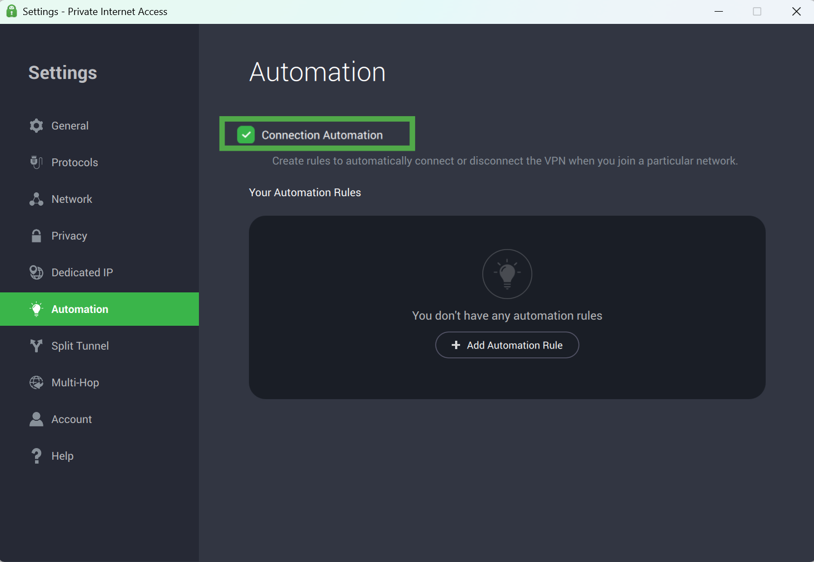Click the plus icon in Add Automation Rule
The image size is (814, 562).
456,345
